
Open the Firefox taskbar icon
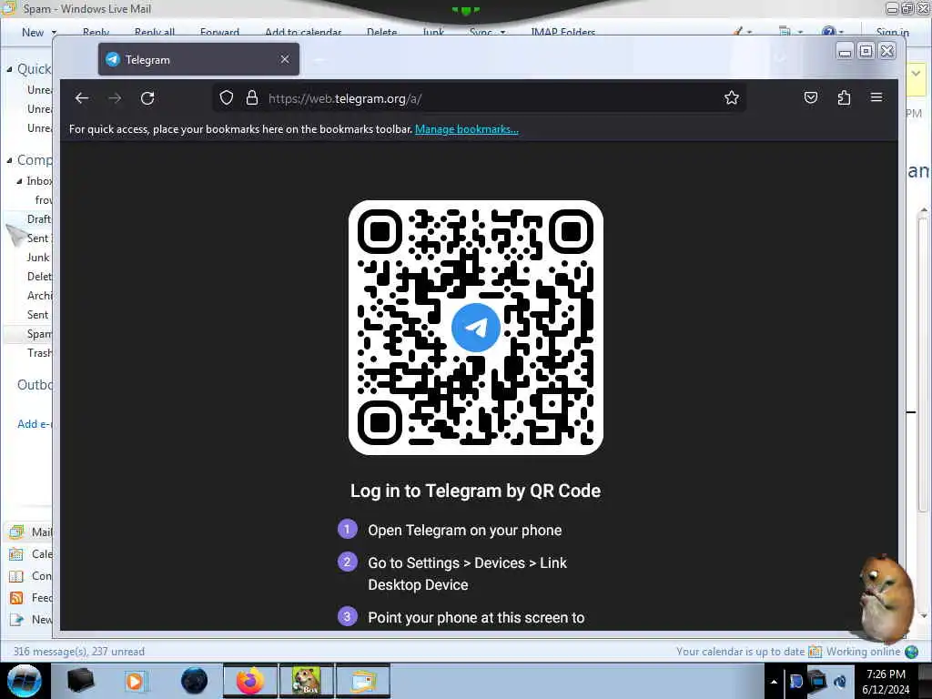(250, 681)
